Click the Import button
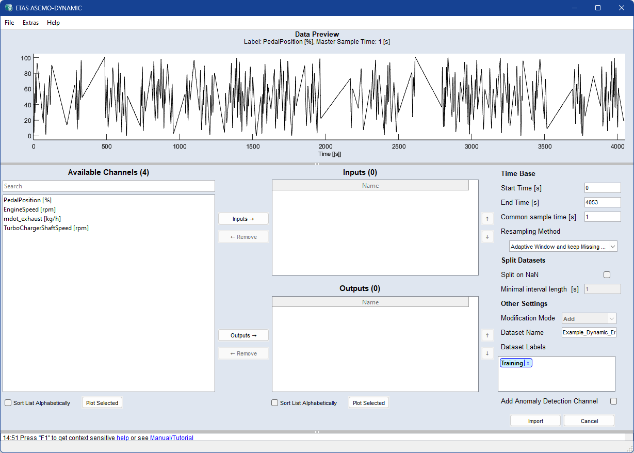Screen dimensions: 634x453 [535, 421]
